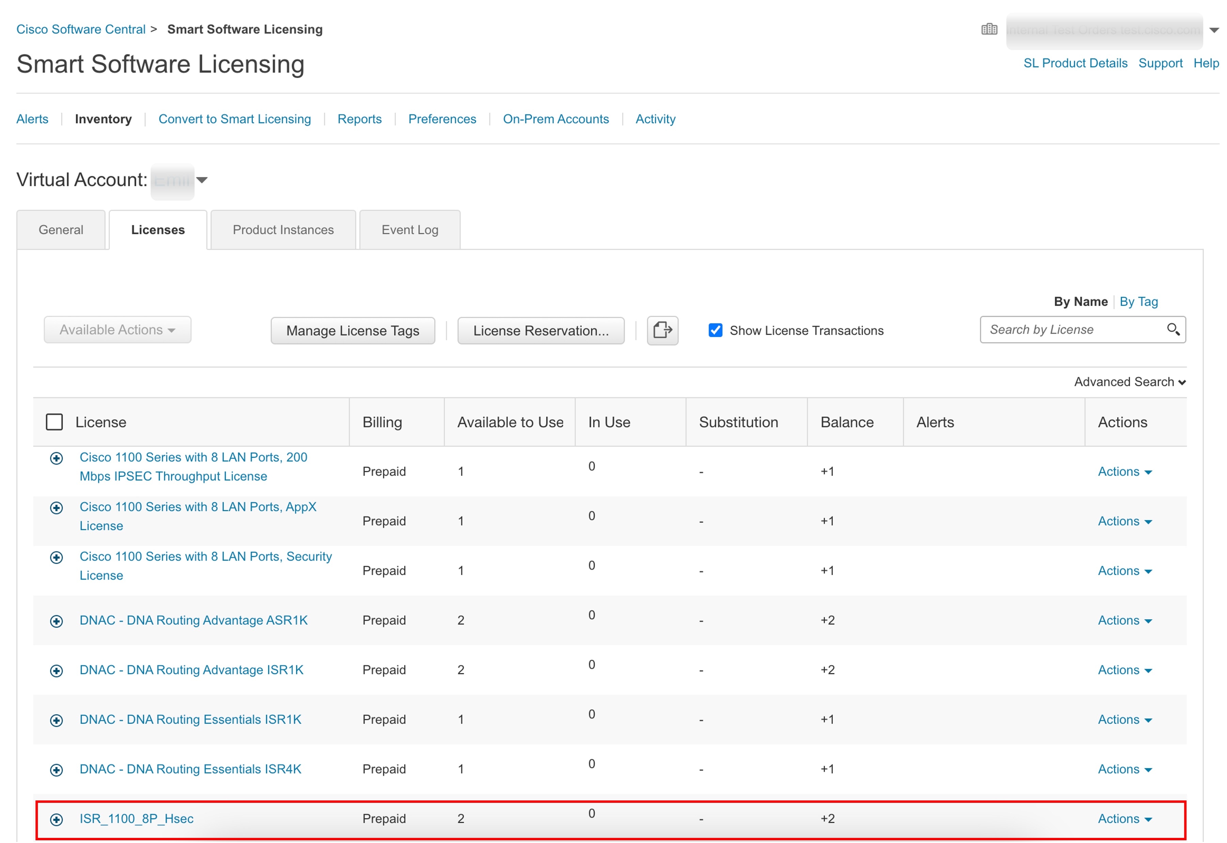Open the ISR_1100_8P_Hsec license link
The height and width of the screenshot is (843, 1227).
coord(136,819)
